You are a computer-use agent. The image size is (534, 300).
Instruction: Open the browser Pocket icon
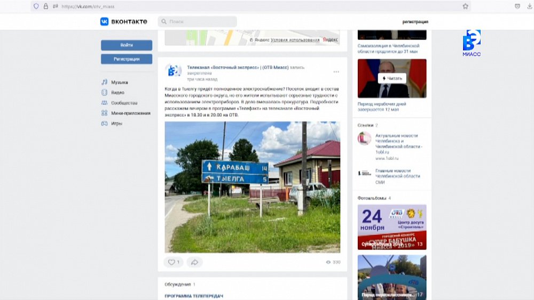point(517,6)
